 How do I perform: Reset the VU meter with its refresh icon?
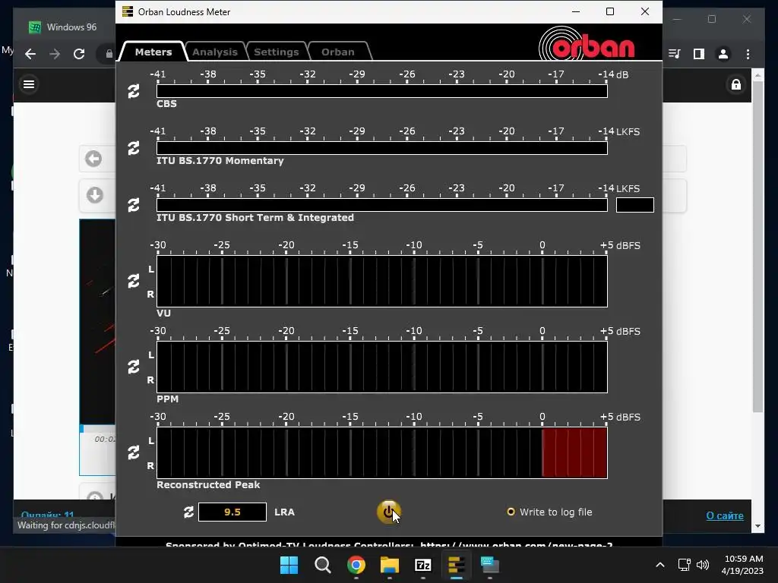pyautogui.click(x=134, y=281)
